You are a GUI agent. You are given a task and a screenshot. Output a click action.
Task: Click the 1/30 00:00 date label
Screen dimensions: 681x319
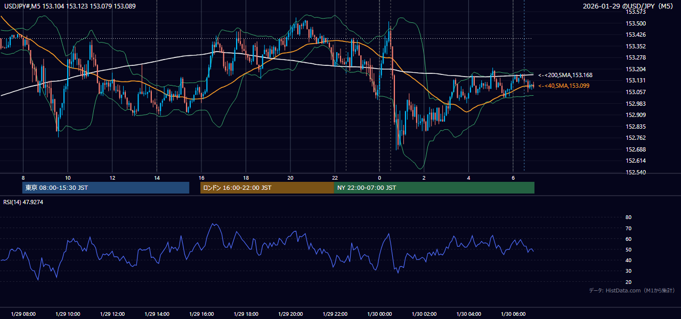point(379,314)
